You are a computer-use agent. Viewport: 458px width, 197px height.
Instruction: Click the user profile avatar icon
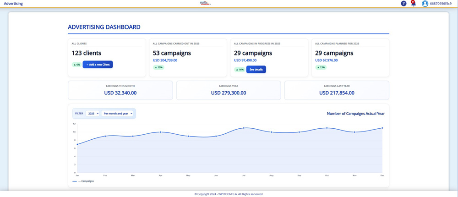(x=425, y=4)
